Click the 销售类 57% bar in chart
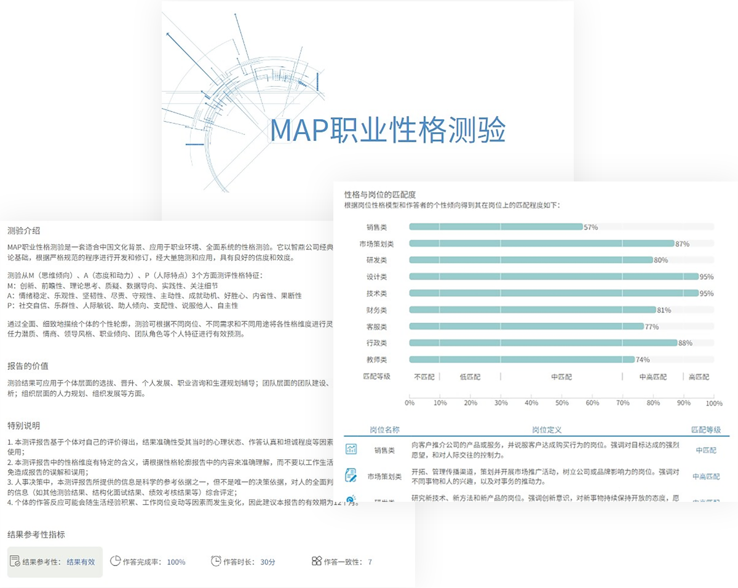The image size is (738, 588). tap(496, 227)
